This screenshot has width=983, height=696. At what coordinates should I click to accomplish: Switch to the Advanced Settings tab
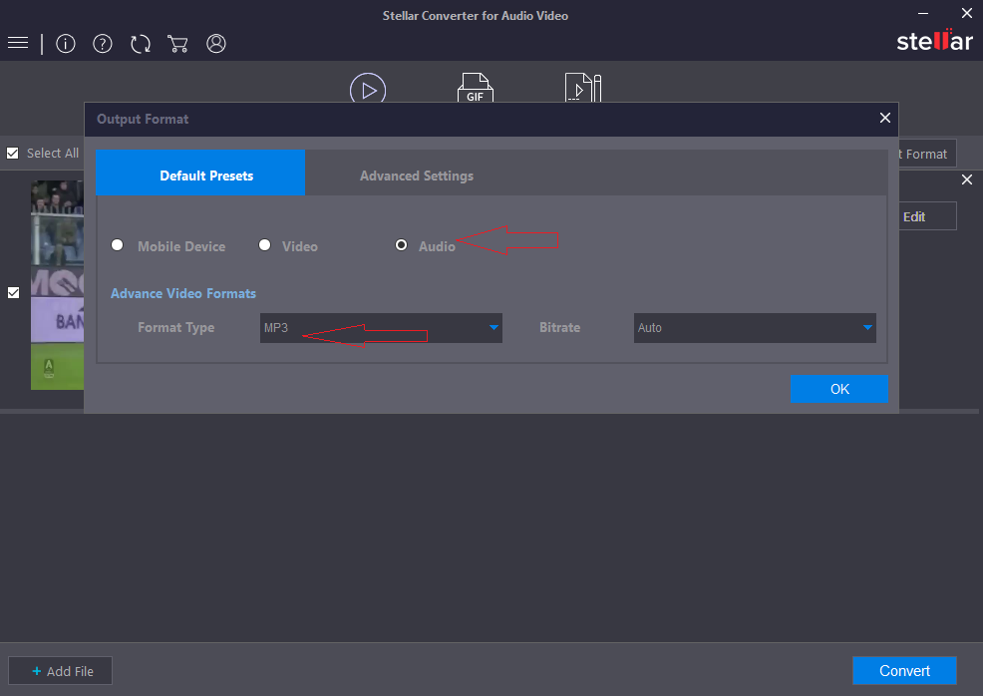coord(417,175)
